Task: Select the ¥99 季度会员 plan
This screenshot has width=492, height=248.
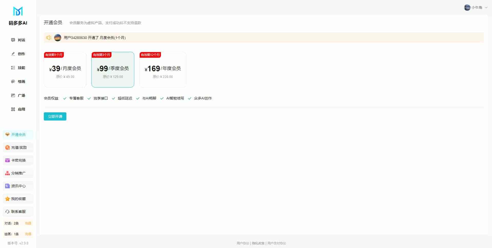Action: tap(113, 70)
